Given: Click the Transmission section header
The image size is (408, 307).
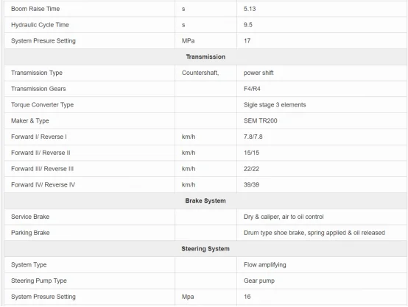Looking at the screenshot, I should [x=205, y=57].
